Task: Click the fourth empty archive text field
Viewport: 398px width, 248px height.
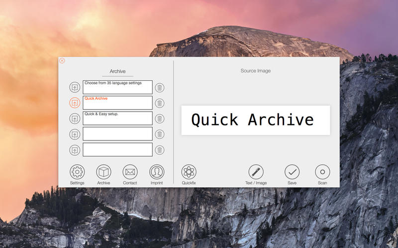Action: pyautogui.click(x=117, y=134)
